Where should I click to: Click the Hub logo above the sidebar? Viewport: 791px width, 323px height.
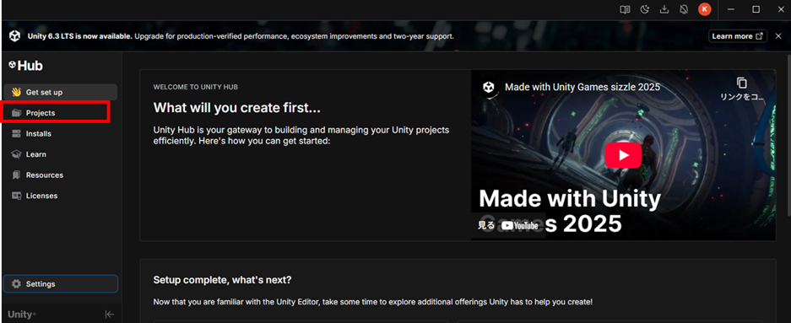coord(25,66)
